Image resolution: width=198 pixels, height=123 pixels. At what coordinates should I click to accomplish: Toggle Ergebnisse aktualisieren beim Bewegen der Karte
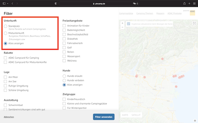pos(128,24)
